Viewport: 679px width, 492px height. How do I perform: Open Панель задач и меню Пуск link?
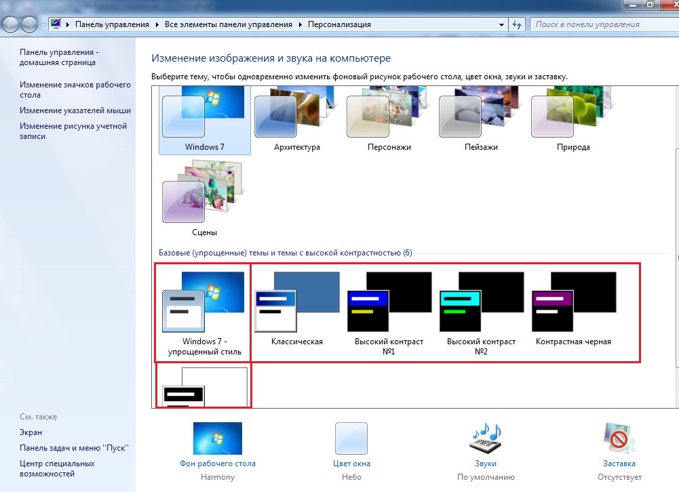tap(74, 448)
